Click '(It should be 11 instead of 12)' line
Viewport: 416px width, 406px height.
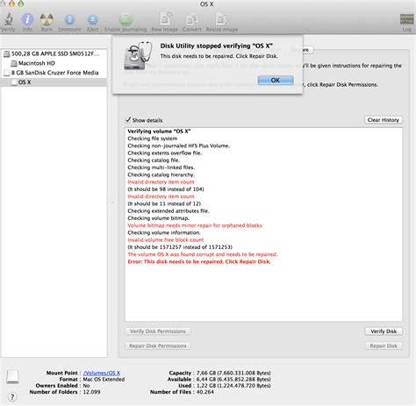(164, 203)
